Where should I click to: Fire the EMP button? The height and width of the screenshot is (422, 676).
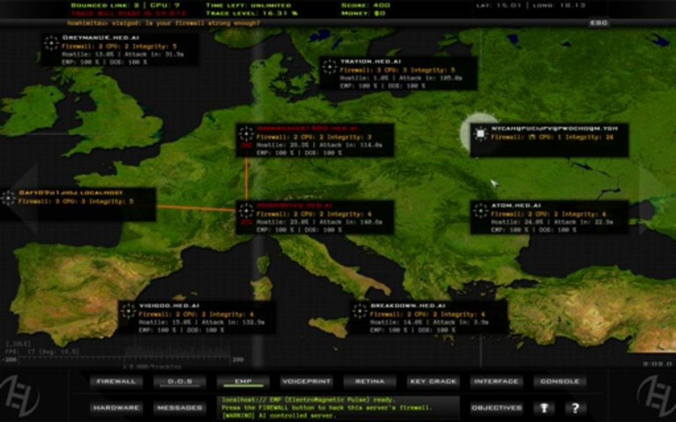(x=243, y=382)
